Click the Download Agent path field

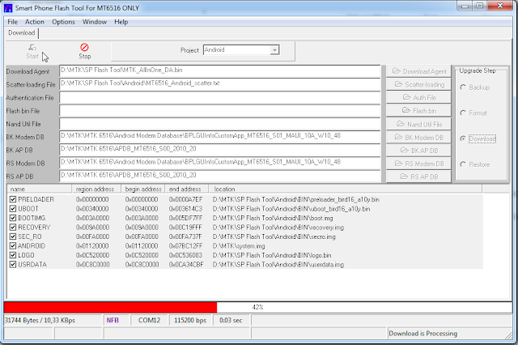tap(220, 71)
